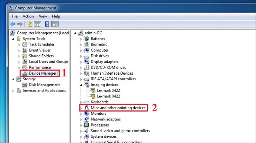Click the blue Help toolbar icon
The height and width of the screenshot is (143, 256).
tap(47, 24)
